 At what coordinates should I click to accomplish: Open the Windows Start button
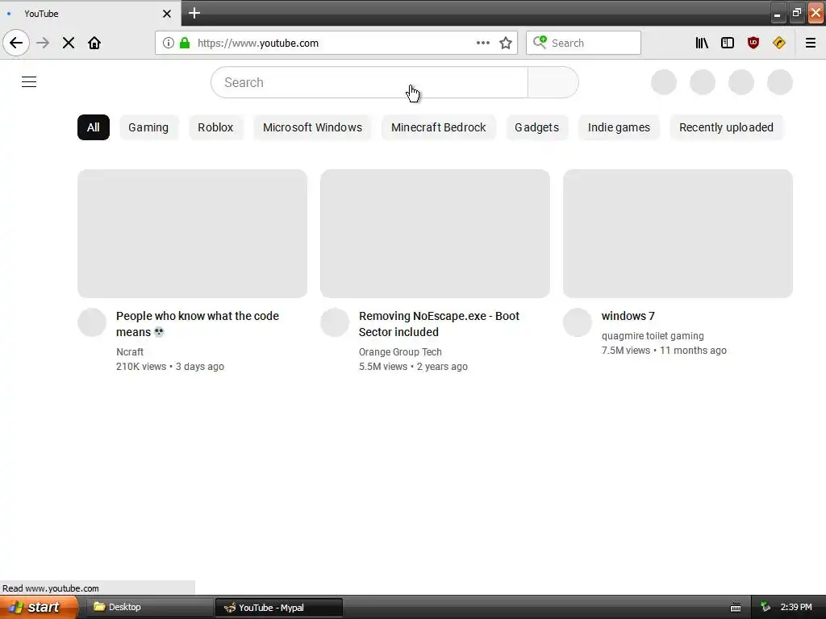coord(39,608)
